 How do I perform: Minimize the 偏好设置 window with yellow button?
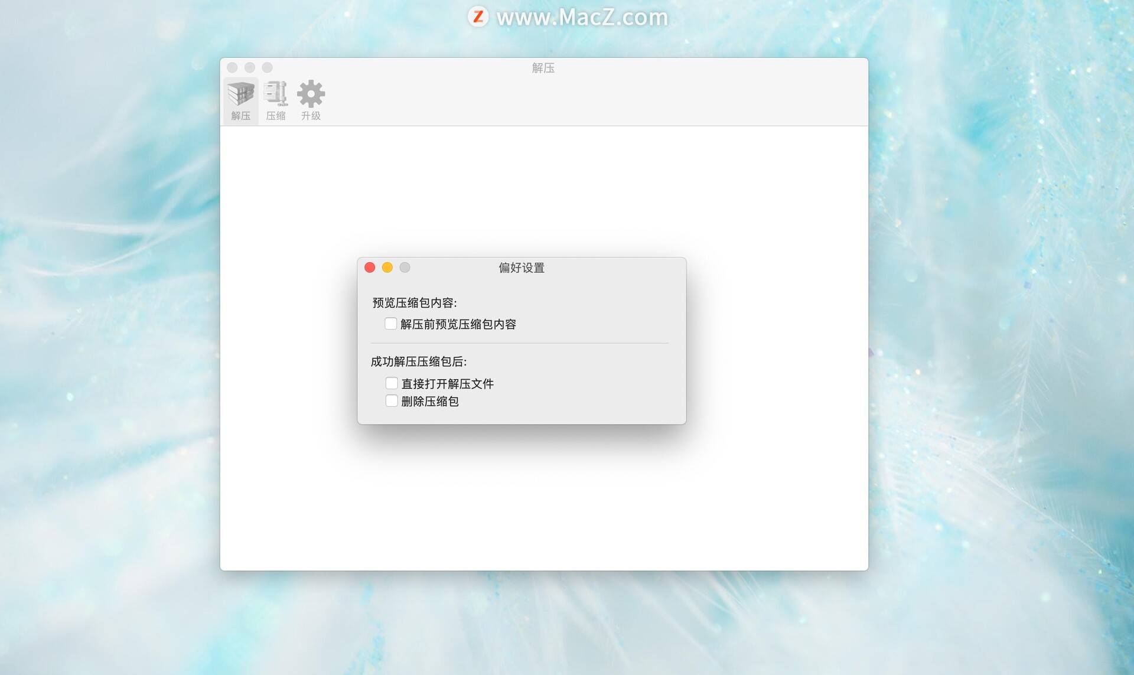[387, 268]
